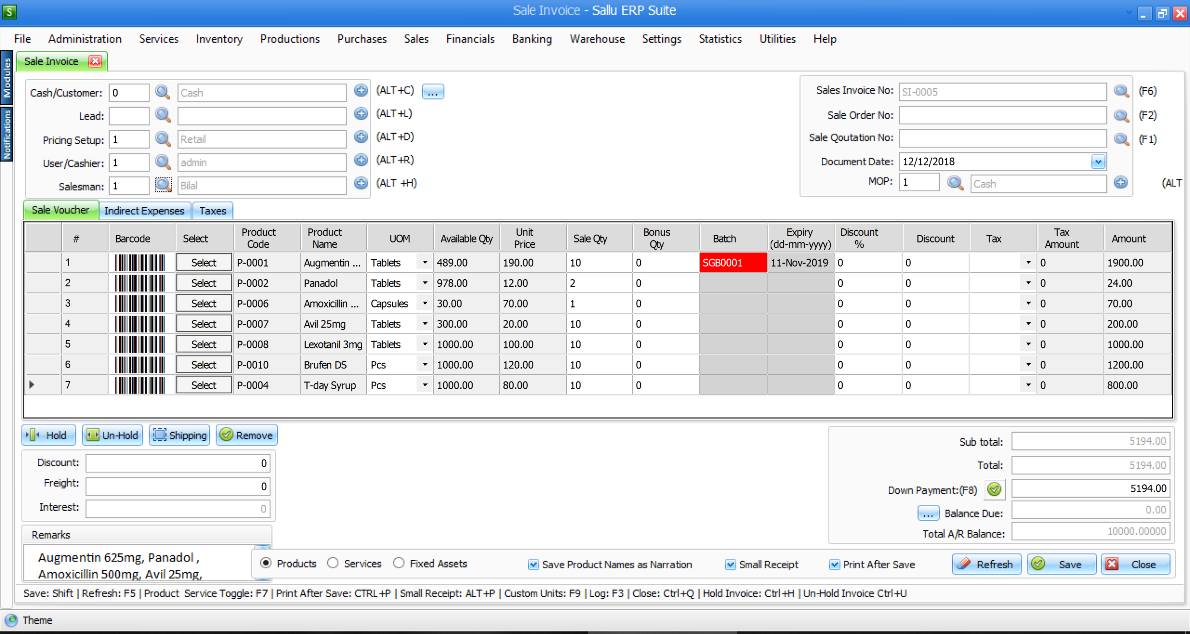Search customer with Cash/Customer magnifier icon

click(163, 92)
